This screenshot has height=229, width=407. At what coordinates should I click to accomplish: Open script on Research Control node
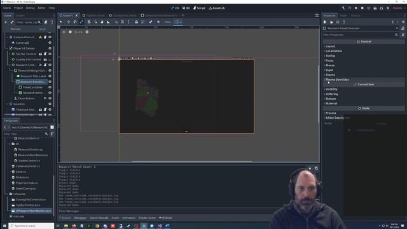(45, 65)
